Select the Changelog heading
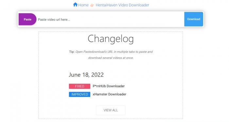This screenshot has width=229, height=122. (111, 39)
